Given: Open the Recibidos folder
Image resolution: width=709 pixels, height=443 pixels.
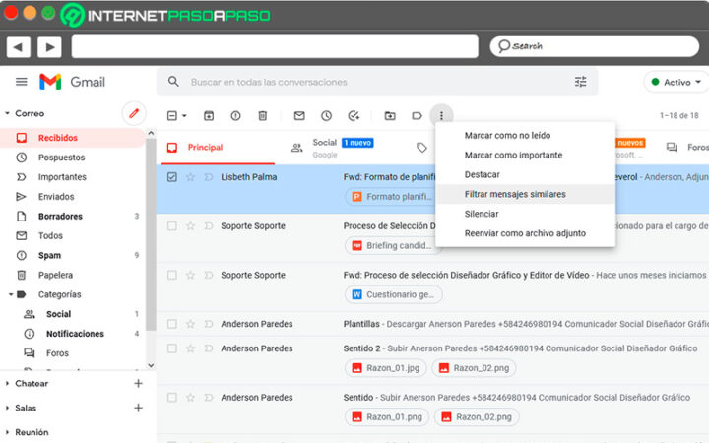Looking at the screenshot, I should (x=72, y=138).
